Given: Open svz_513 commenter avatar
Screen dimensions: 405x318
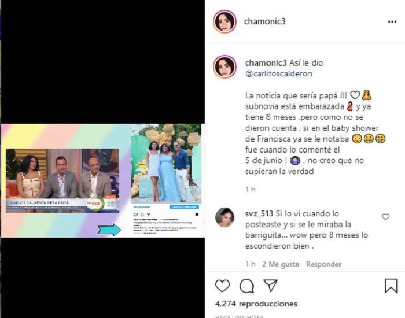Looking at the screenshot, I should point(224,217).
